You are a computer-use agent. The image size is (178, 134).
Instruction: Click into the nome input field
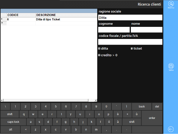pyautogui.click(x=146, y=30)
